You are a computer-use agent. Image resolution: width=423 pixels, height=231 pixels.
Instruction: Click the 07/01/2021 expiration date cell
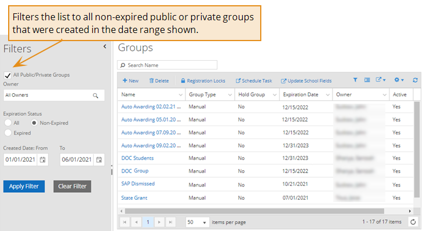click(295, 198)
